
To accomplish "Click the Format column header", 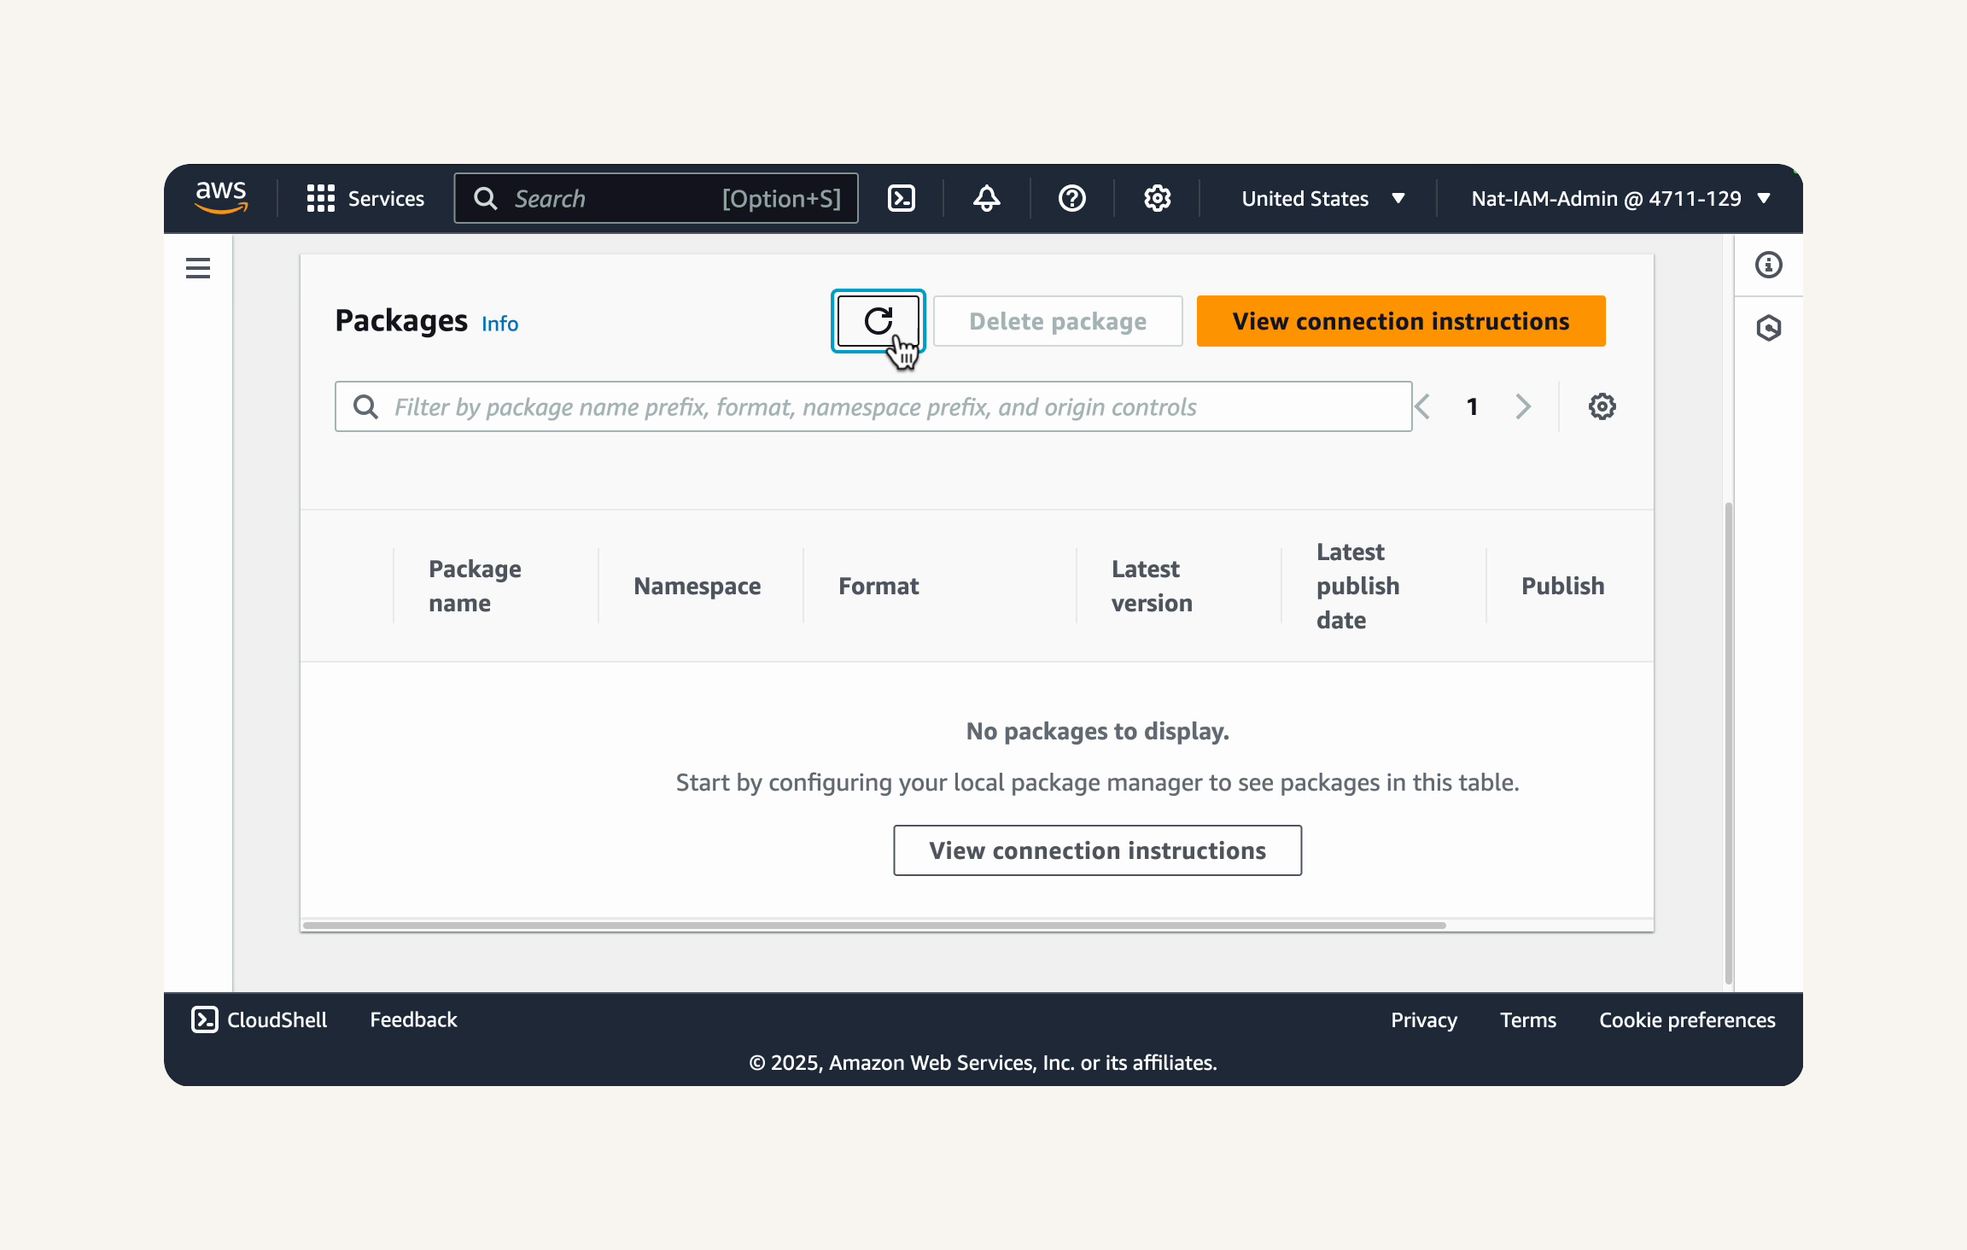I will pyautogui.click(x=878, y=586).
